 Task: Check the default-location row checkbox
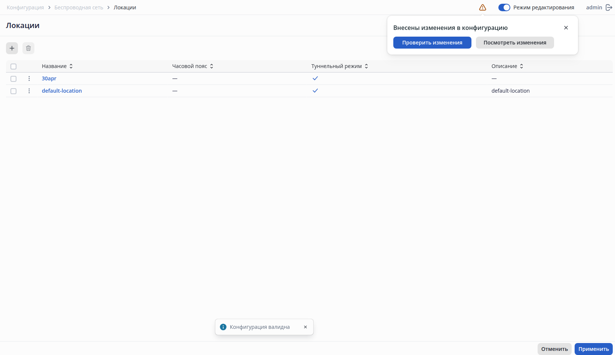pos(13,91)
